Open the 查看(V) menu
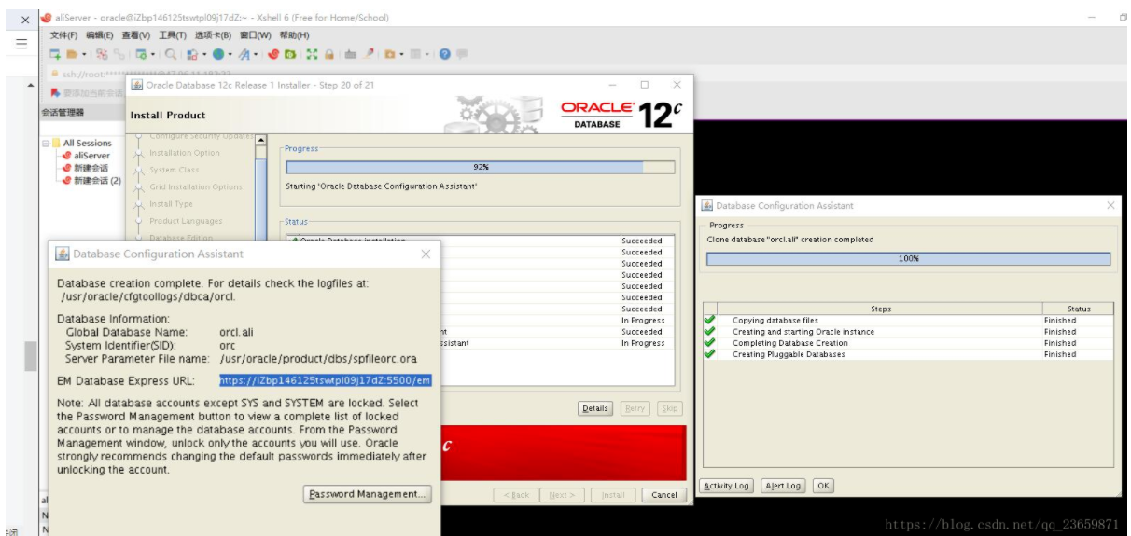This screenshot has width=1131, height=536. 136,35
